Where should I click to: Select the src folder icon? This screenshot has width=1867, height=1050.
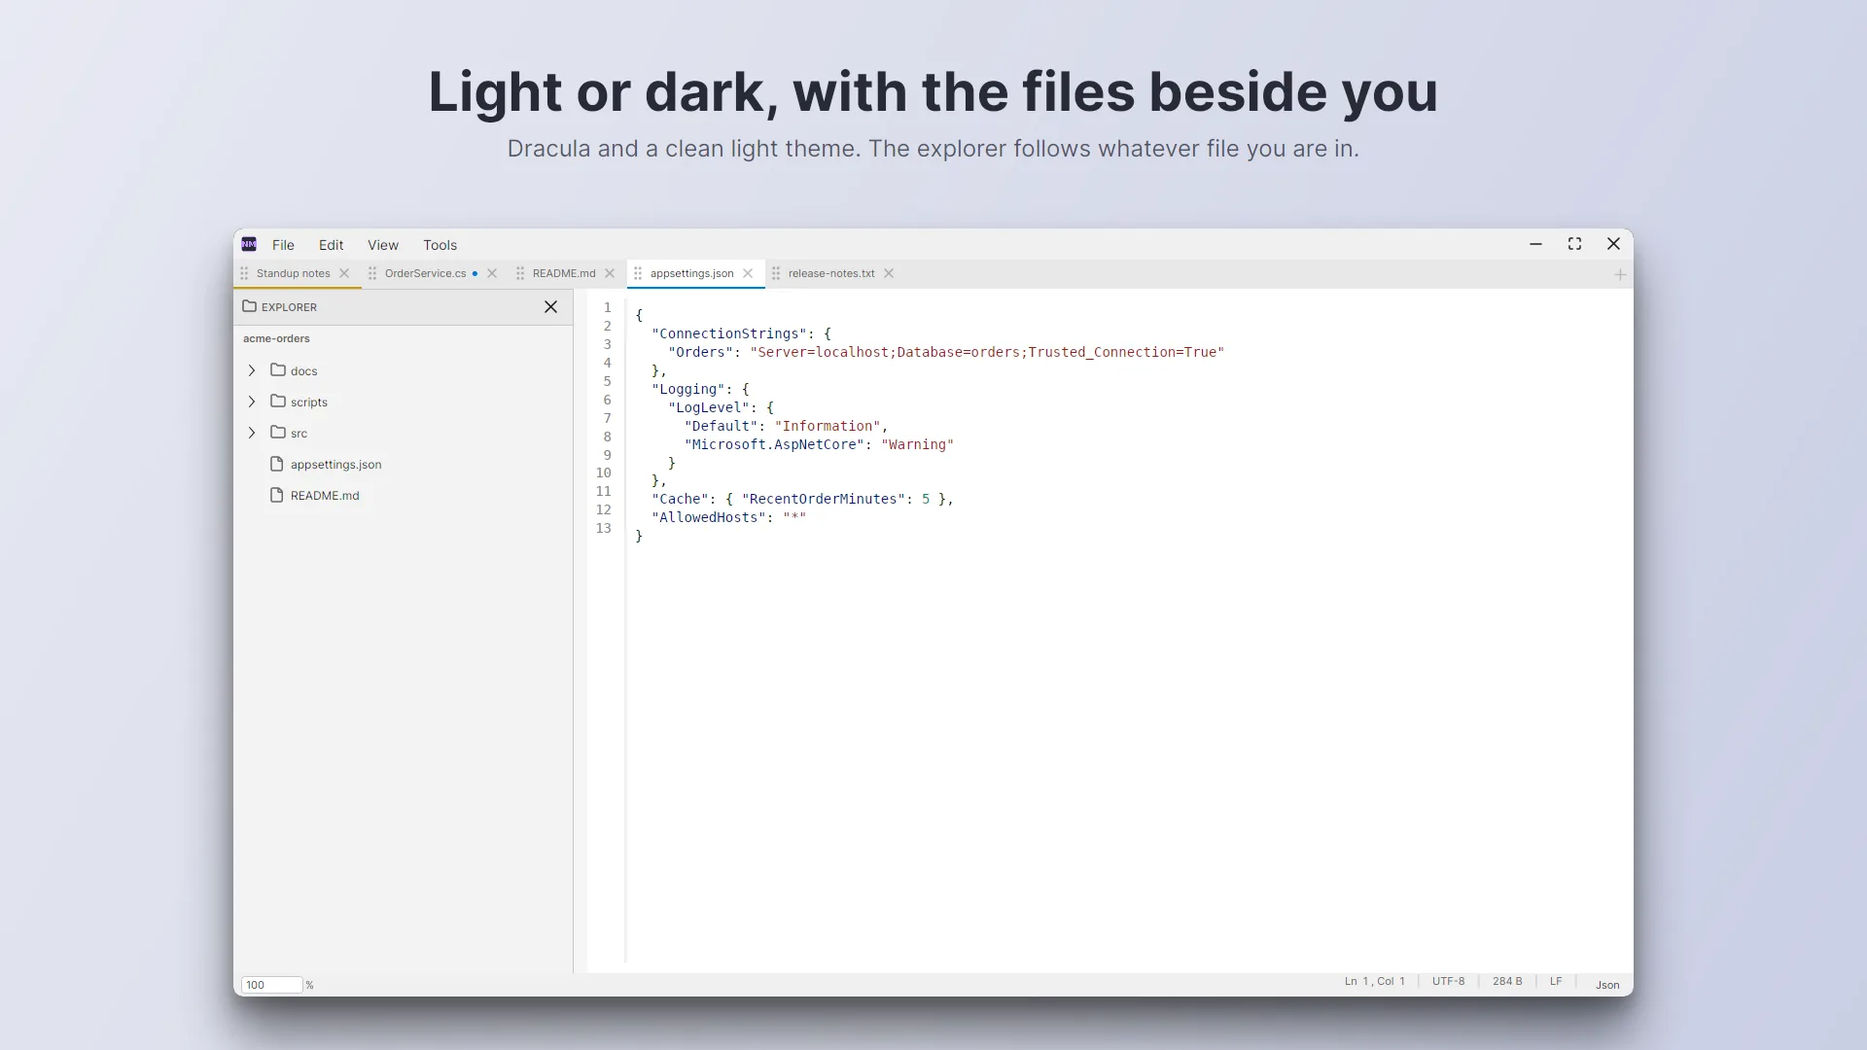point(278,432)
